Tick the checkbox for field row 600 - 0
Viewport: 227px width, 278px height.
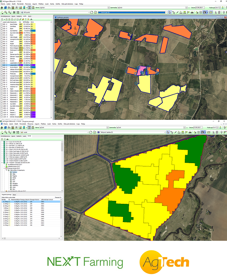pos(1,52)
